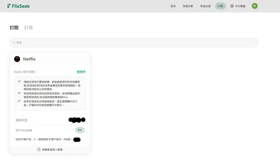Click the 用戶名&密碼 label
Screen dimensions: 280x165
coord(23,130)
